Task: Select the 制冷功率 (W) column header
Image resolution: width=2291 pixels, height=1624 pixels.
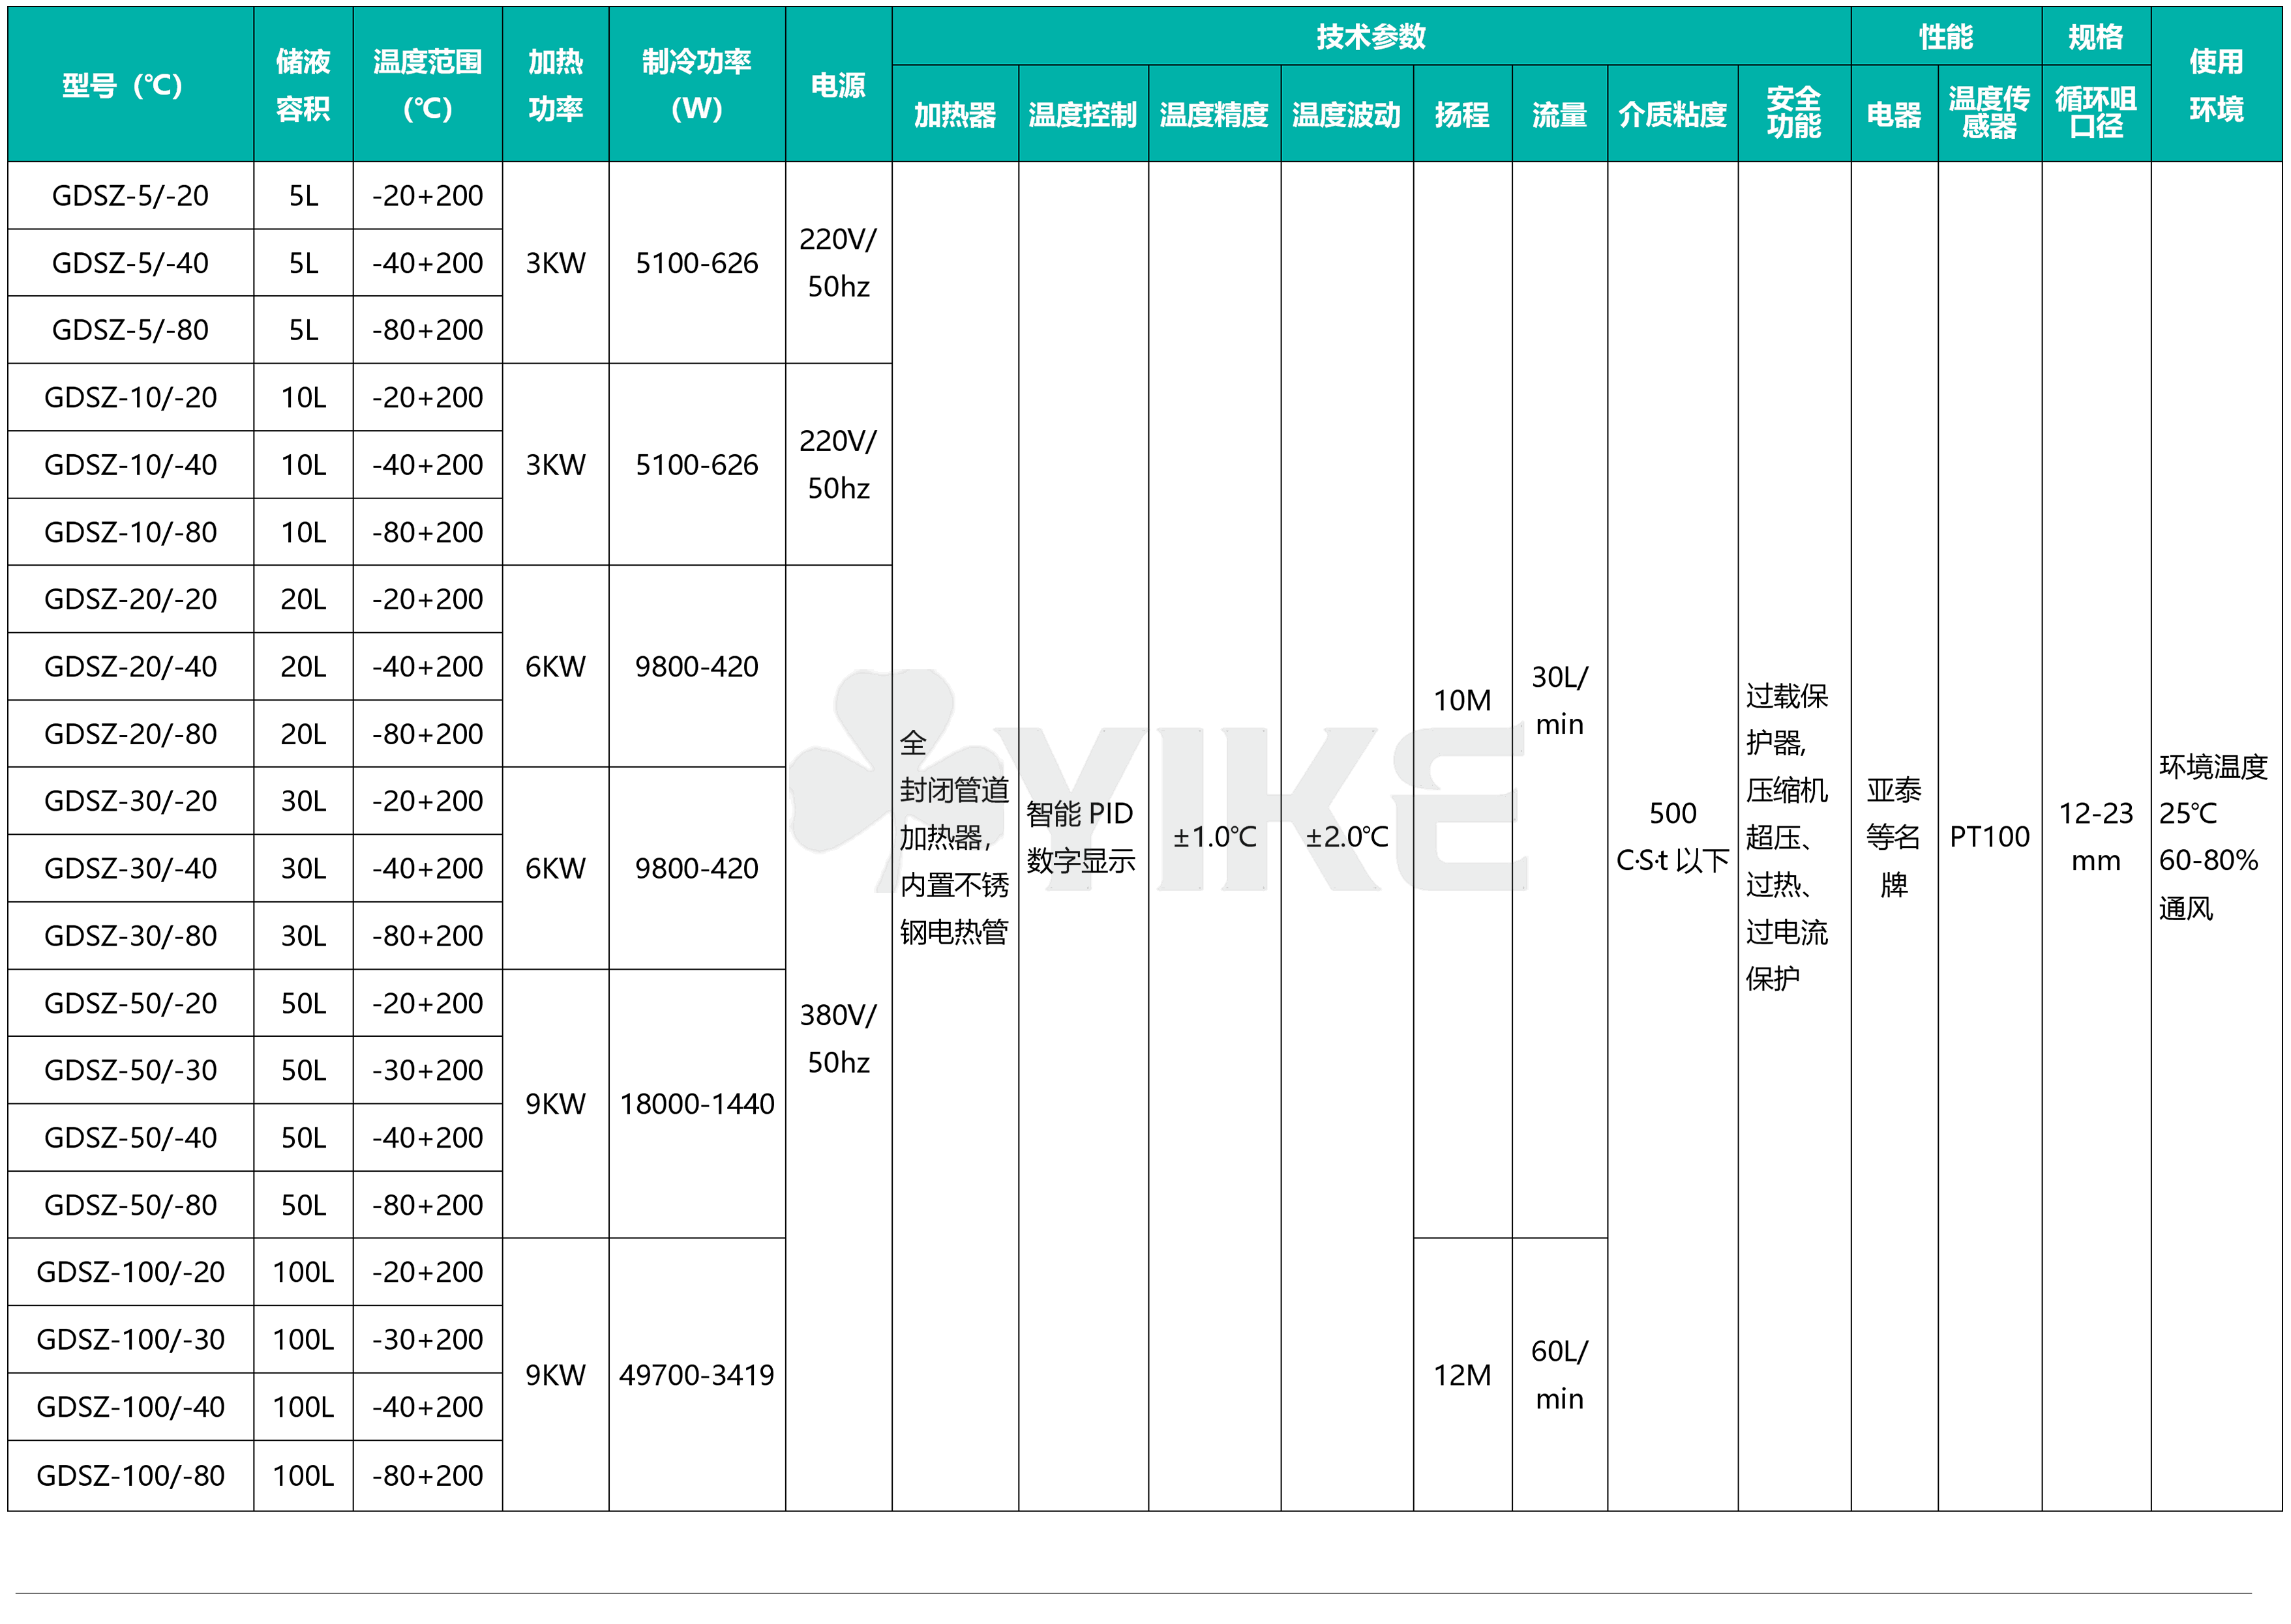Action: (696, 85)
